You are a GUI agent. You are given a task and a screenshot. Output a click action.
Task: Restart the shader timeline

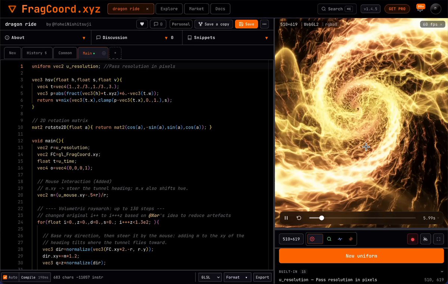point(299,218)
